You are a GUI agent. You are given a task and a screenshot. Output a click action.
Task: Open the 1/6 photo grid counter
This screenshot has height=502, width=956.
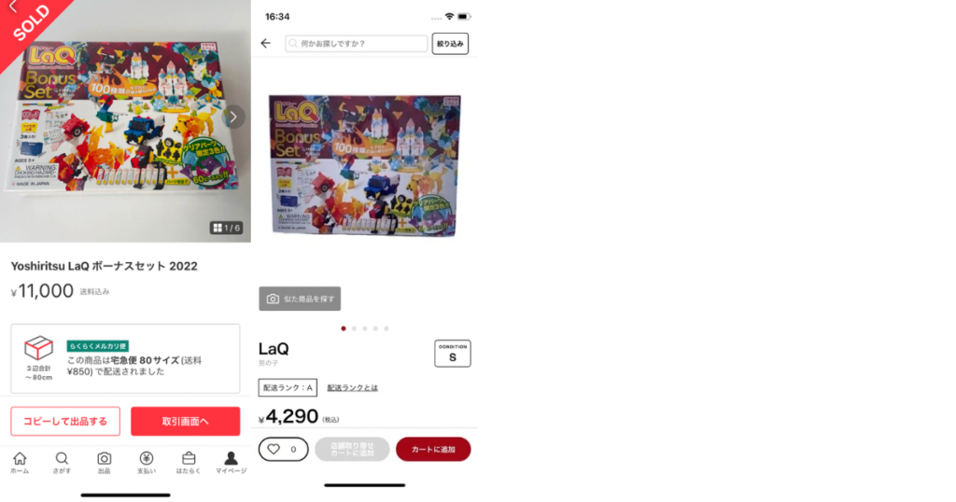[226, 228]
